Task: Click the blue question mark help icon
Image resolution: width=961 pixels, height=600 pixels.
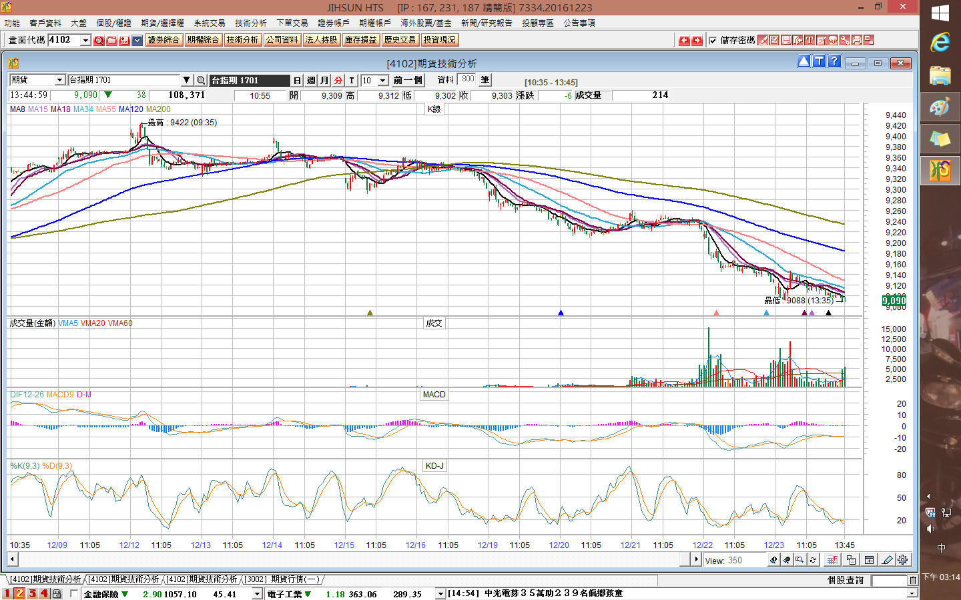Action: click(834, 61)
